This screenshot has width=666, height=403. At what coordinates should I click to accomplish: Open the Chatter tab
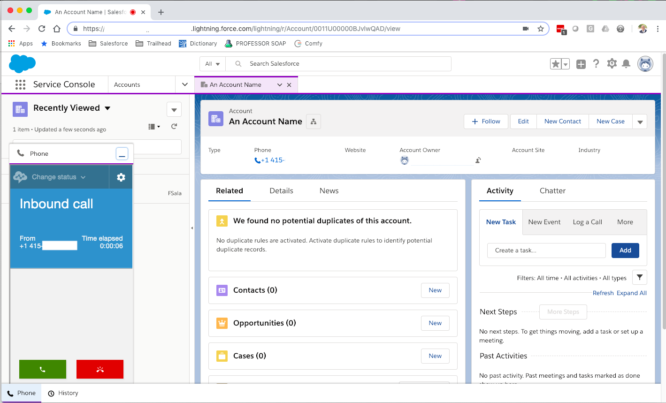[x=552, y=191]
